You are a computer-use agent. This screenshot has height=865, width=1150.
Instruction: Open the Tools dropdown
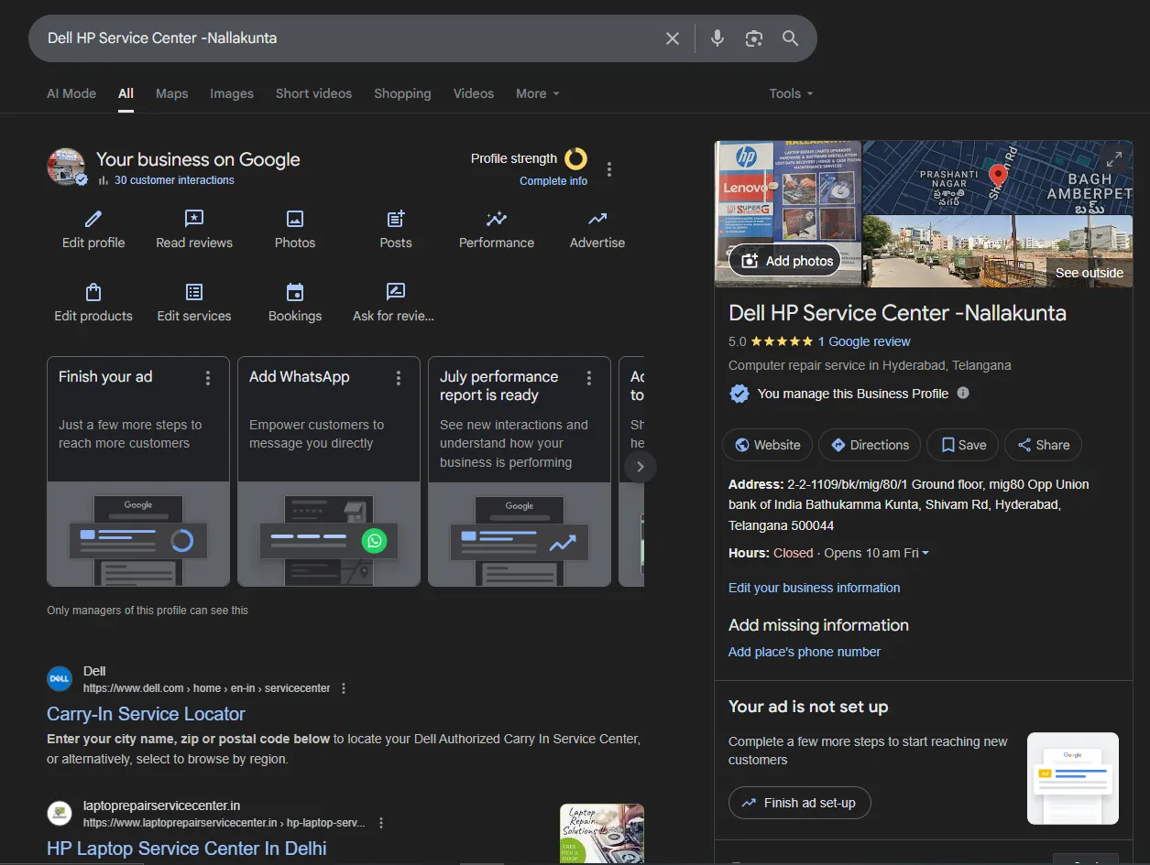pyautogui.click(x=791, y=93)
